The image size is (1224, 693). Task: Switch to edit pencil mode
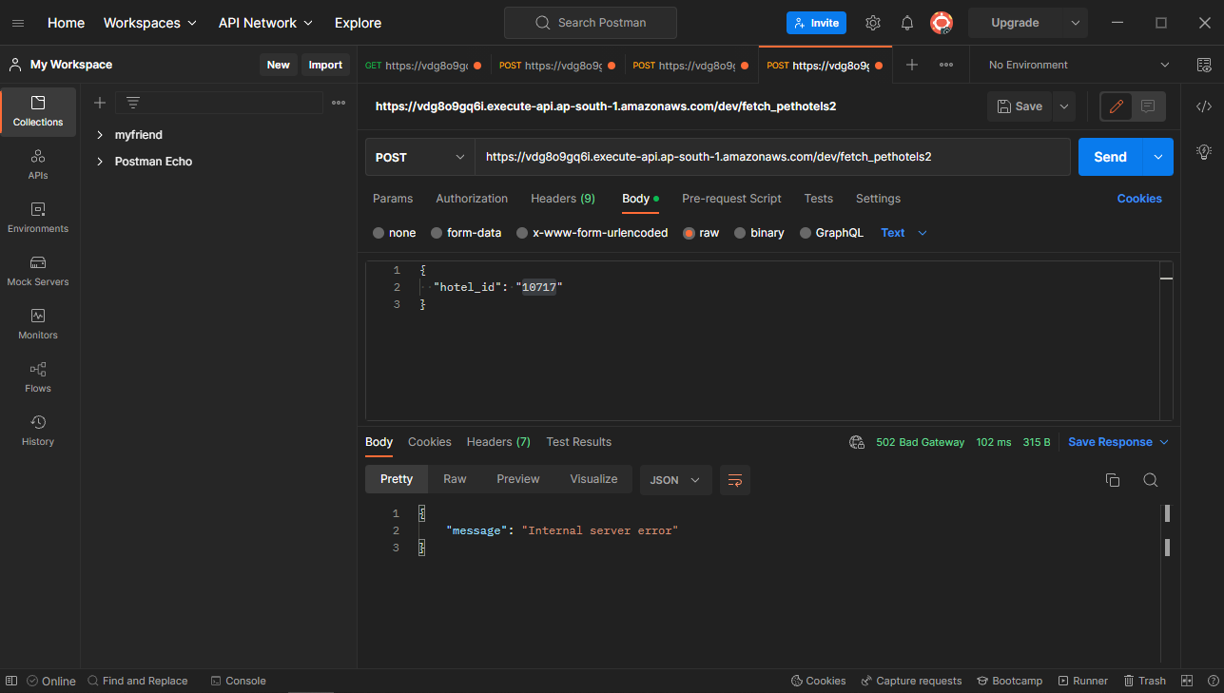coord(1117,106)
